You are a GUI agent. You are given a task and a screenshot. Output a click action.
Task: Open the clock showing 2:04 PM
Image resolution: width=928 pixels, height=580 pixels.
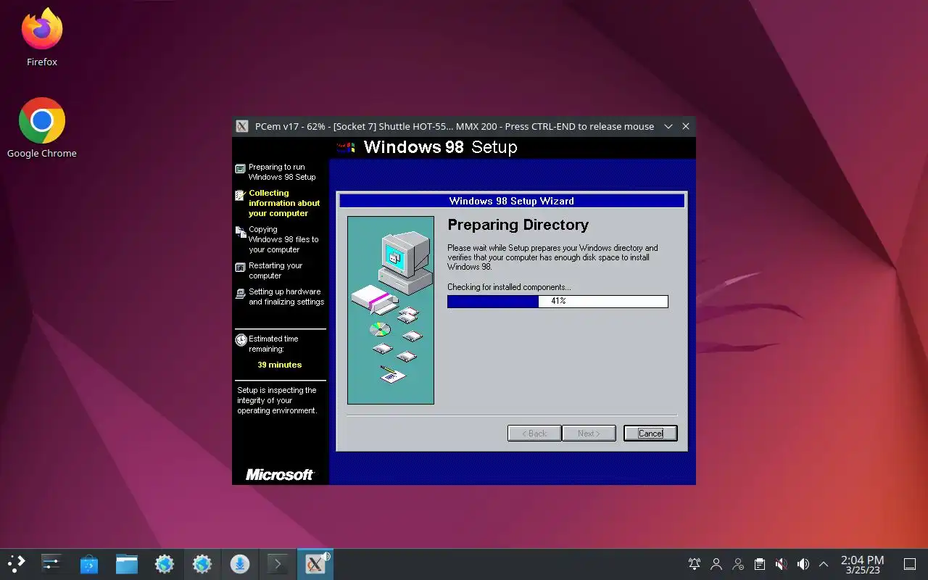coord(862,564)
